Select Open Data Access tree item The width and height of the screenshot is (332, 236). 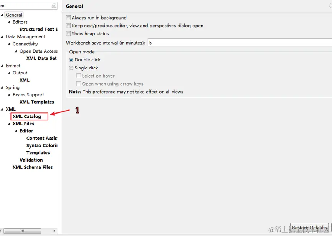click(38, 51)
